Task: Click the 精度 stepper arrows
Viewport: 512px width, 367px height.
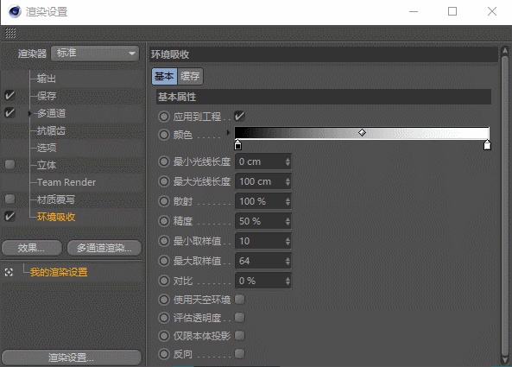Action: tap(288, 221)
